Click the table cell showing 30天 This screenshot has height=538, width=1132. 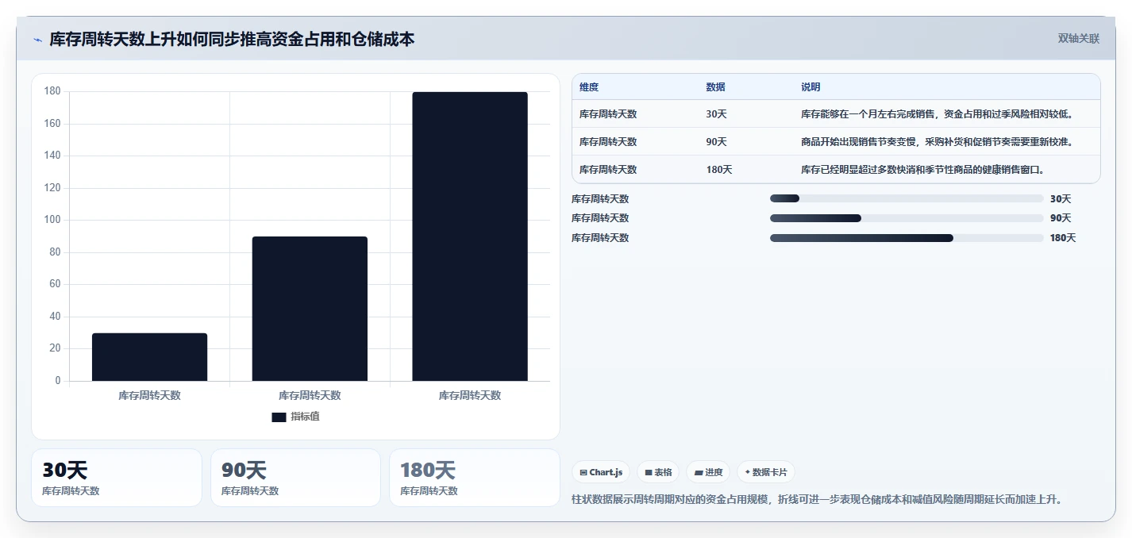716,114
